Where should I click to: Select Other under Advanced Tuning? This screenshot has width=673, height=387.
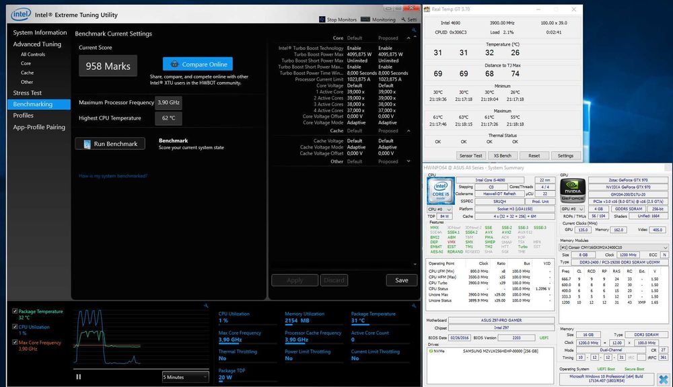27,82
